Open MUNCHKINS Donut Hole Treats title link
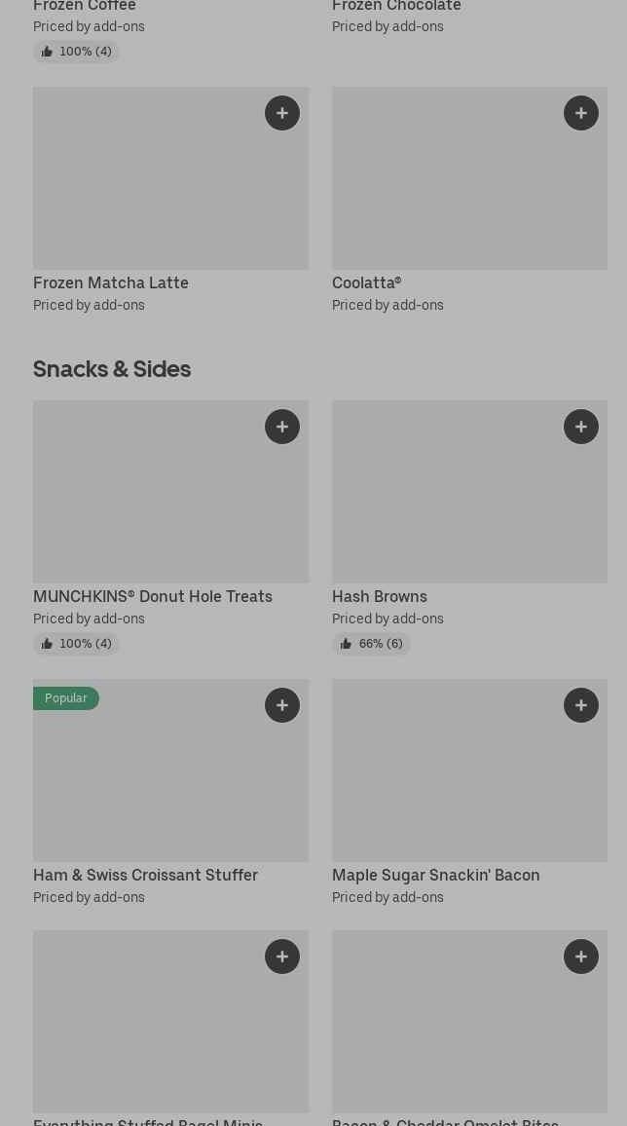The height and width of the screenshot is (1126, 627). click(x=153, y=596)
